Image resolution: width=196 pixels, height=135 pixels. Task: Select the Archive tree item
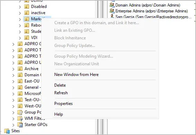(31, 69)
